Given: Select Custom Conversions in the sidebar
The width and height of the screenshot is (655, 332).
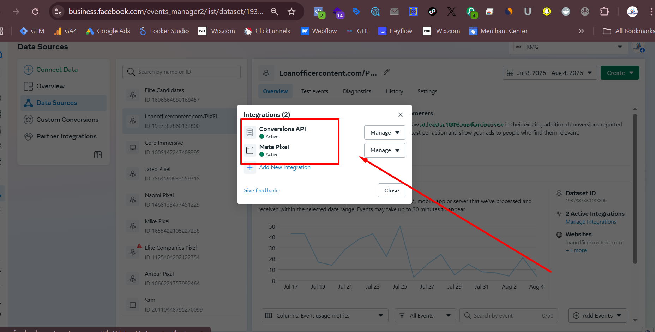Looking at the screenshot, I should tap(67, 120).
